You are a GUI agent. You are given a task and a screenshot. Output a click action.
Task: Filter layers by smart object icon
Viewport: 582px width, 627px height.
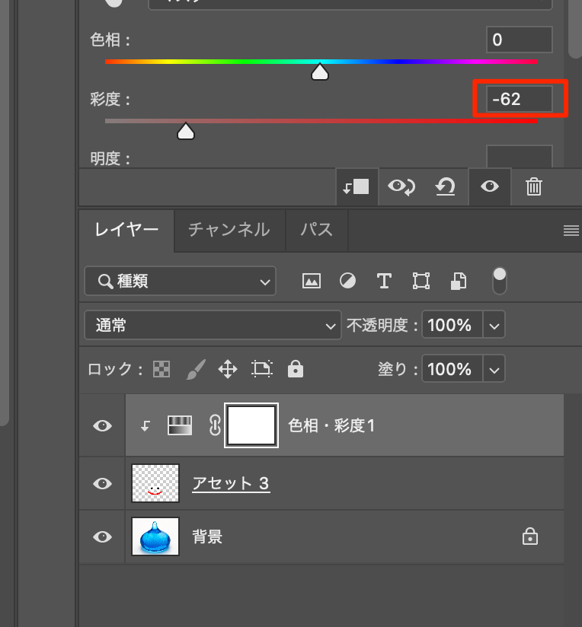458,282
